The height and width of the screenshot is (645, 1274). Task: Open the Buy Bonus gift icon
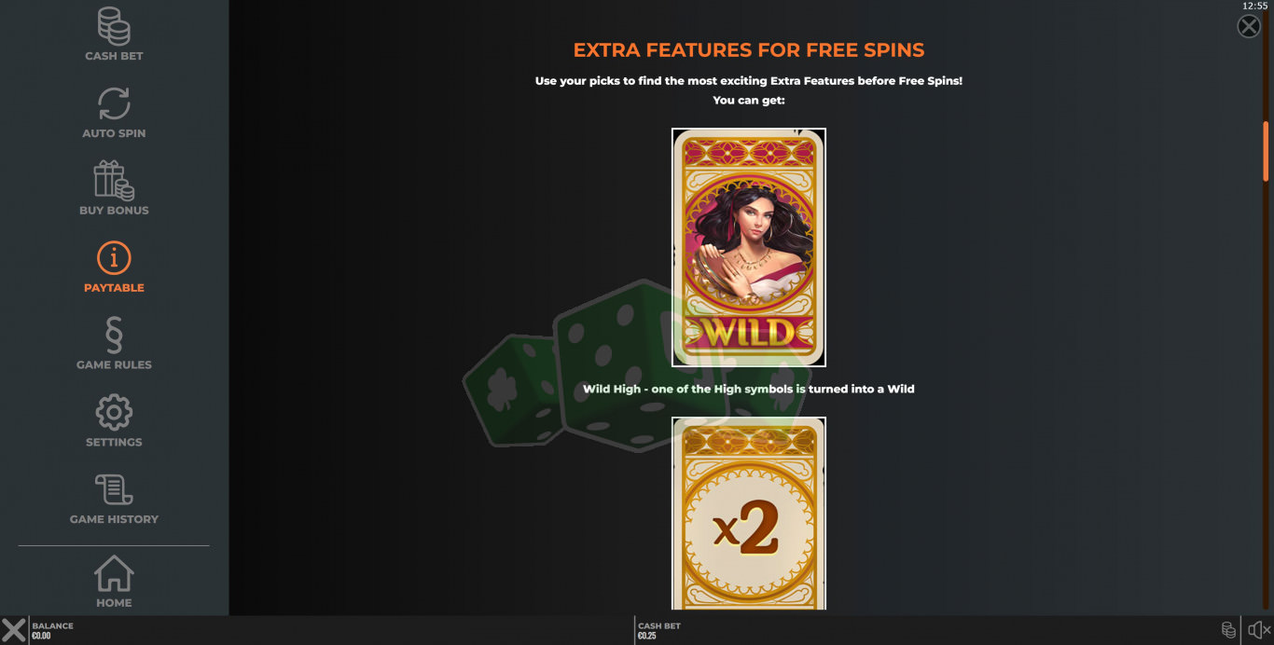(x=114, y=181)
